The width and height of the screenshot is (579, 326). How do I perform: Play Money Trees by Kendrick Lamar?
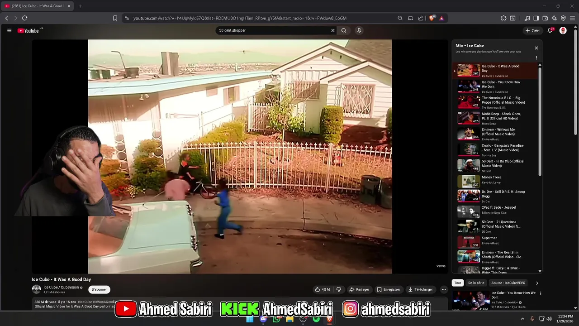(495, 181)
